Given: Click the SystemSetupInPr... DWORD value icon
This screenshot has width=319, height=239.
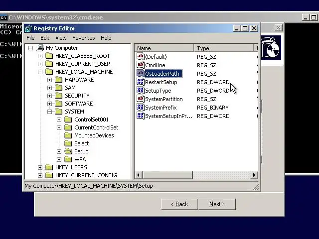Looking at the screenshot, I should [141, 116].
